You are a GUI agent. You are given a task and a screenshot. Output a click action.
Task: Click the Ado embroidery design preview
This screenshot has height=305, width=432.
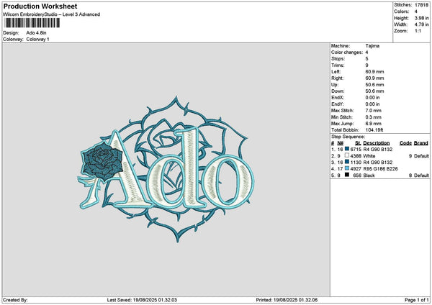point(166,169)
